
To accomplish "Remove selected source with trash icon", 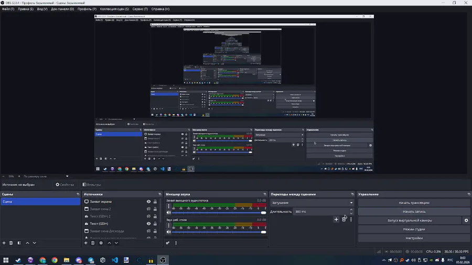I will pos(93,243).
